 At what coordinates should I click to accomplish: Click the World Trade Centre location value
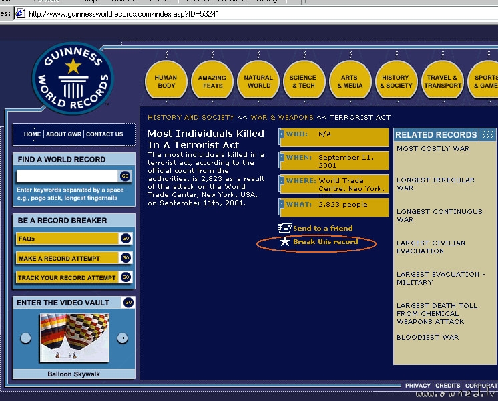(x=352, y=184)
